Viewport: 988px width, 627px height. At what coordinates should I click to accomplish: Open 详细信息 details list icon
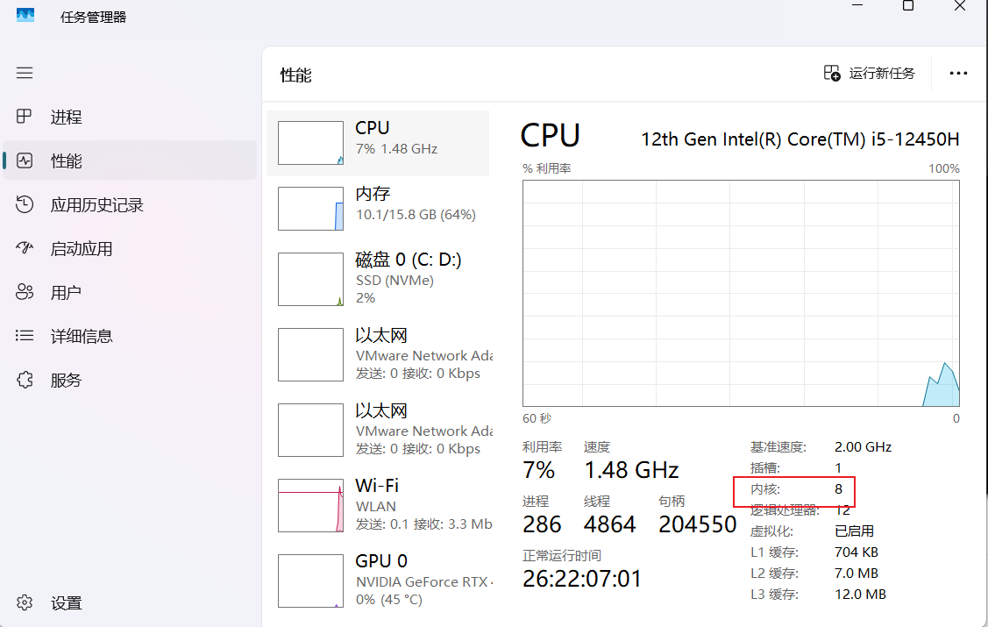25,336
